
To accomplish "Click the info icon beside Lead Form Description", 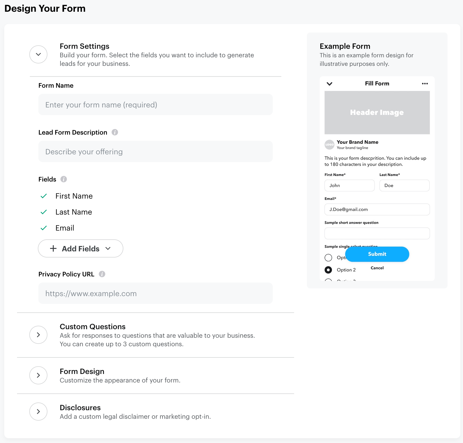I will [115, 132].
